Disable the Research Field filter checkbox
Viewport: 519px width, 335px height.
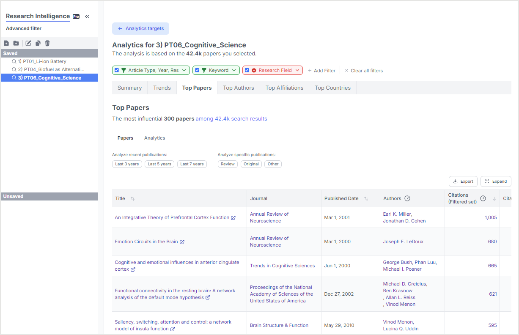pos(247,70)
